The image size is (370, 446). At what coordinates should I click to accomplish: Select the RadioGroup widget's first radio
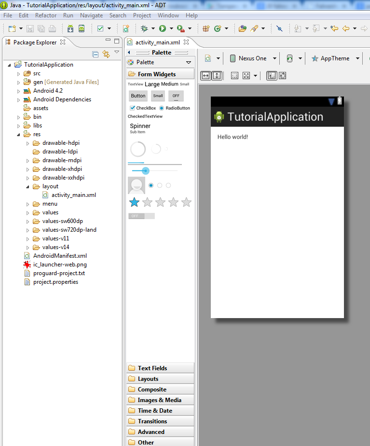(x=151, y=185)
